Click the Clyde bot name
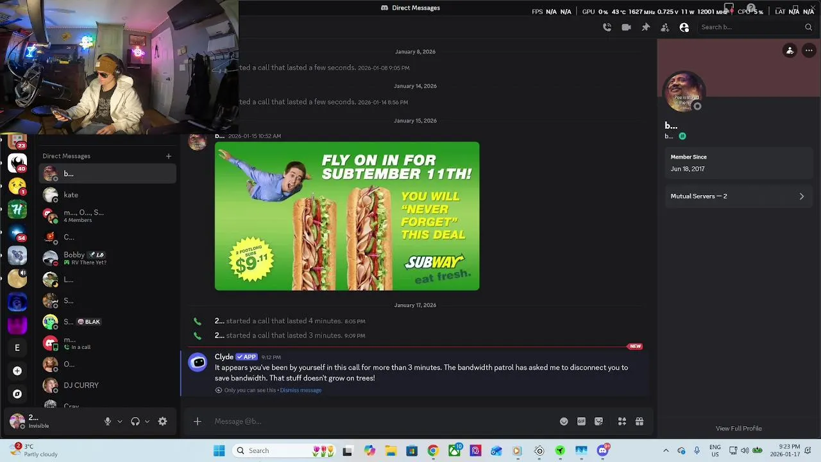Screen dimensions: 821x462 [x=224, y=357]
